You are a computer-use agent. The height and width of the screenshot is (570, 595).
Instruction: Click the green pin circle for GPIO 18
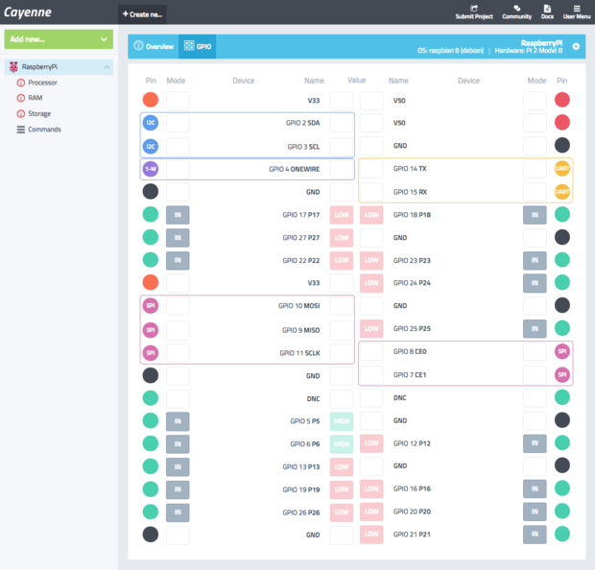[x=562, y=214]
